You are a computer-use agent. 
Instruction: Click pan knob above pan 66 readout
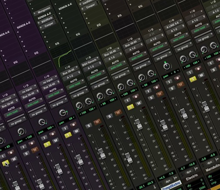point(63,113)
